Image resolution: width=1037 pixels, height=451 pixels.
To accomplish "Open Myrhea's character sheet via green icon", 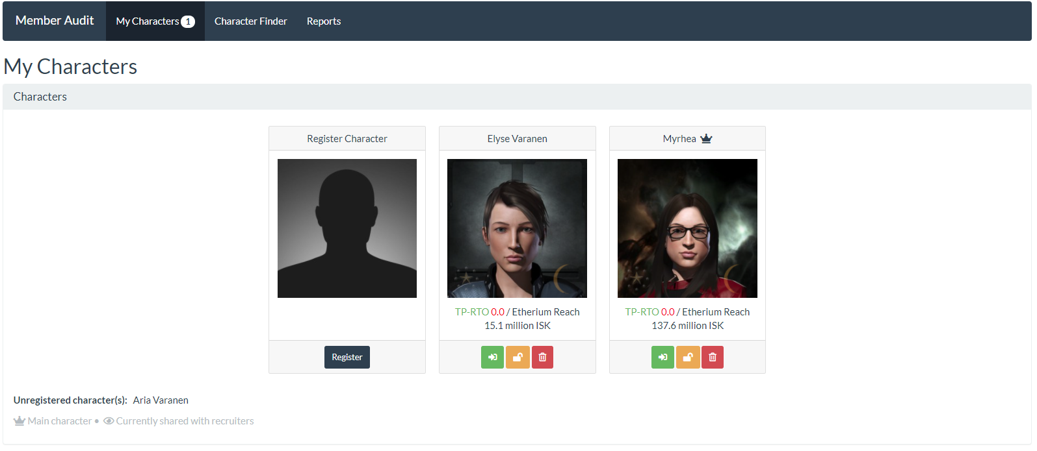I will coord(663,357).
